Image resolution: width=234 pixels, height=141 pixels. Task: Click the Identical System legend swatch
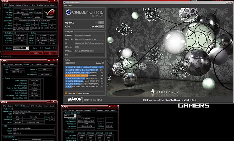76,93
